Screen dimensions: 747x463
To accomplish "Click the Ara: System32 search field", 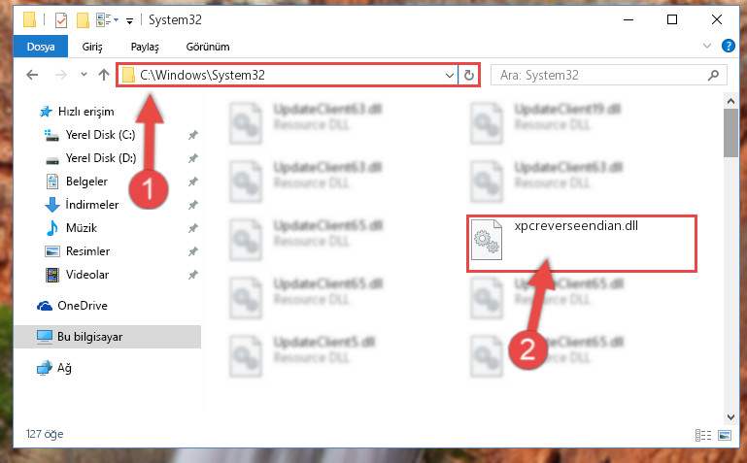I will click(x=600, y=75).
